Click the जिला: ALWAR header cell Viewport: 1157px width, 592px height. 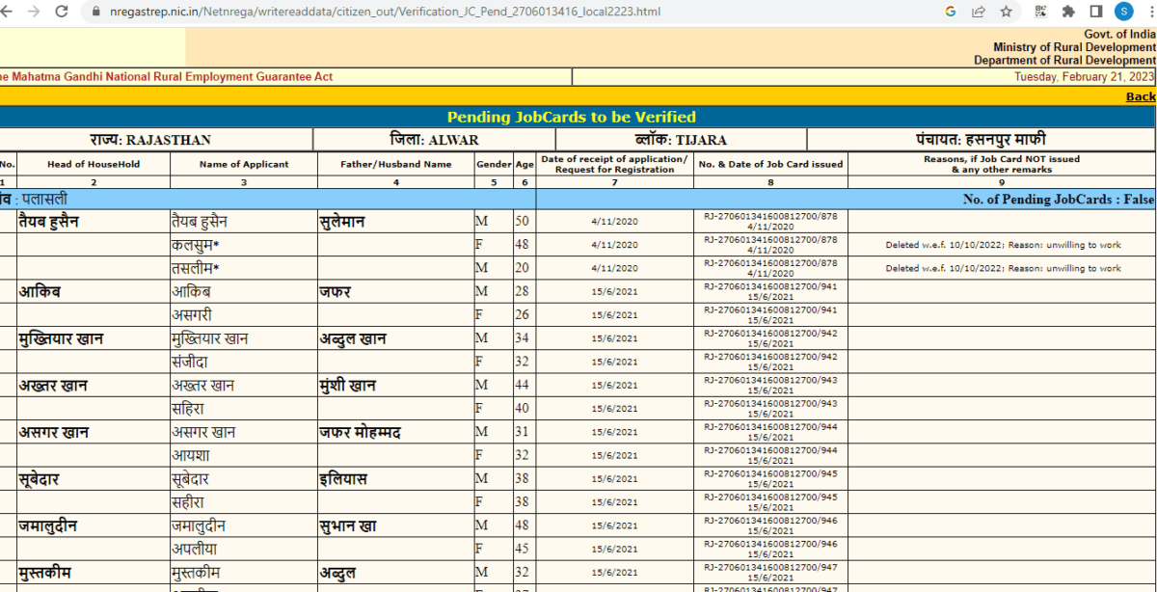tap(434, 140)
